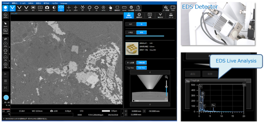The height and width of the screenshot is (123, 264).
Task: Click the specimen holder LH9 thumbnail
Action: pyautogui.click(x=132, y=48)
